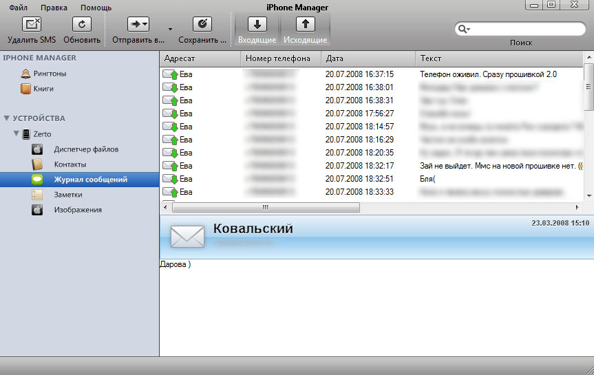Open Изображения in the sidebar
Screen dimensions: 594x375
tap(78, 210)
